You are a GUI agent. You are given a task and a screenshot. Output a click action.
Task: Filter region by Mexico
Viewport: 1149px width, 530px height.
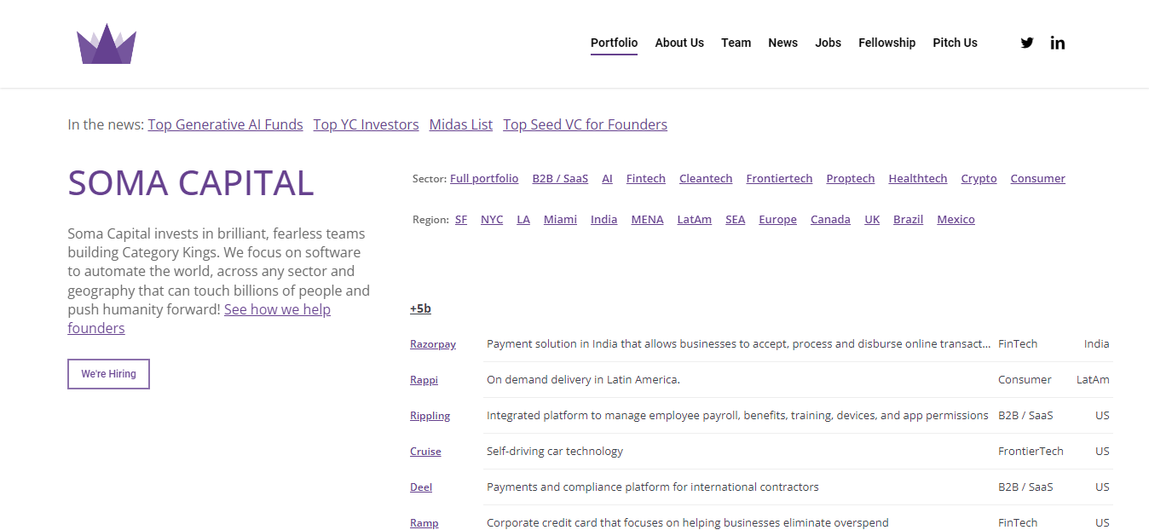point(956,220)
